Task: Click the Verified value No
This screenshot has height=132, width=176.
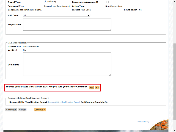Action: pos(24,50)
